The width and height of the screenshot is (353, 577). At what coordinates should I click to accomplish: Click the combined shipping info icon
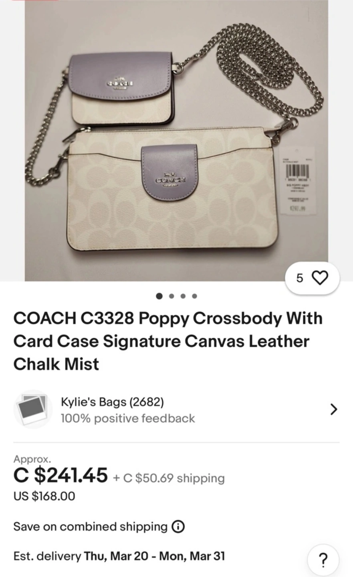coord(178,527)
